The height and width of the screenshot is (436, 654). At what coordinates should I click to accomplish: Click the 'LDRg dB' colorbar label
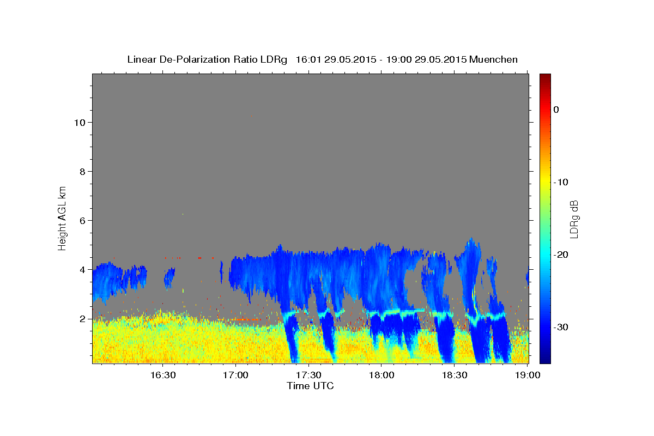tap(574, 219)
